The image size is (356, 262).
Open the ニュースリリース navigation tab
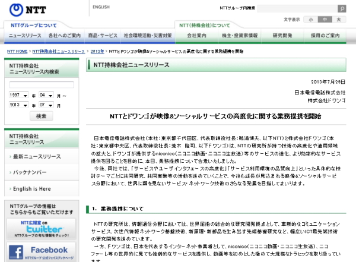tap(24, 36)
